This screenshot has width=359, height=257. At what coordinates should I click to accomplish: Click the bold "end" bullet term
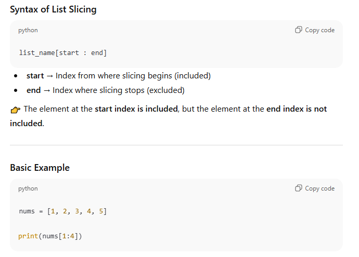pos(33,90)
